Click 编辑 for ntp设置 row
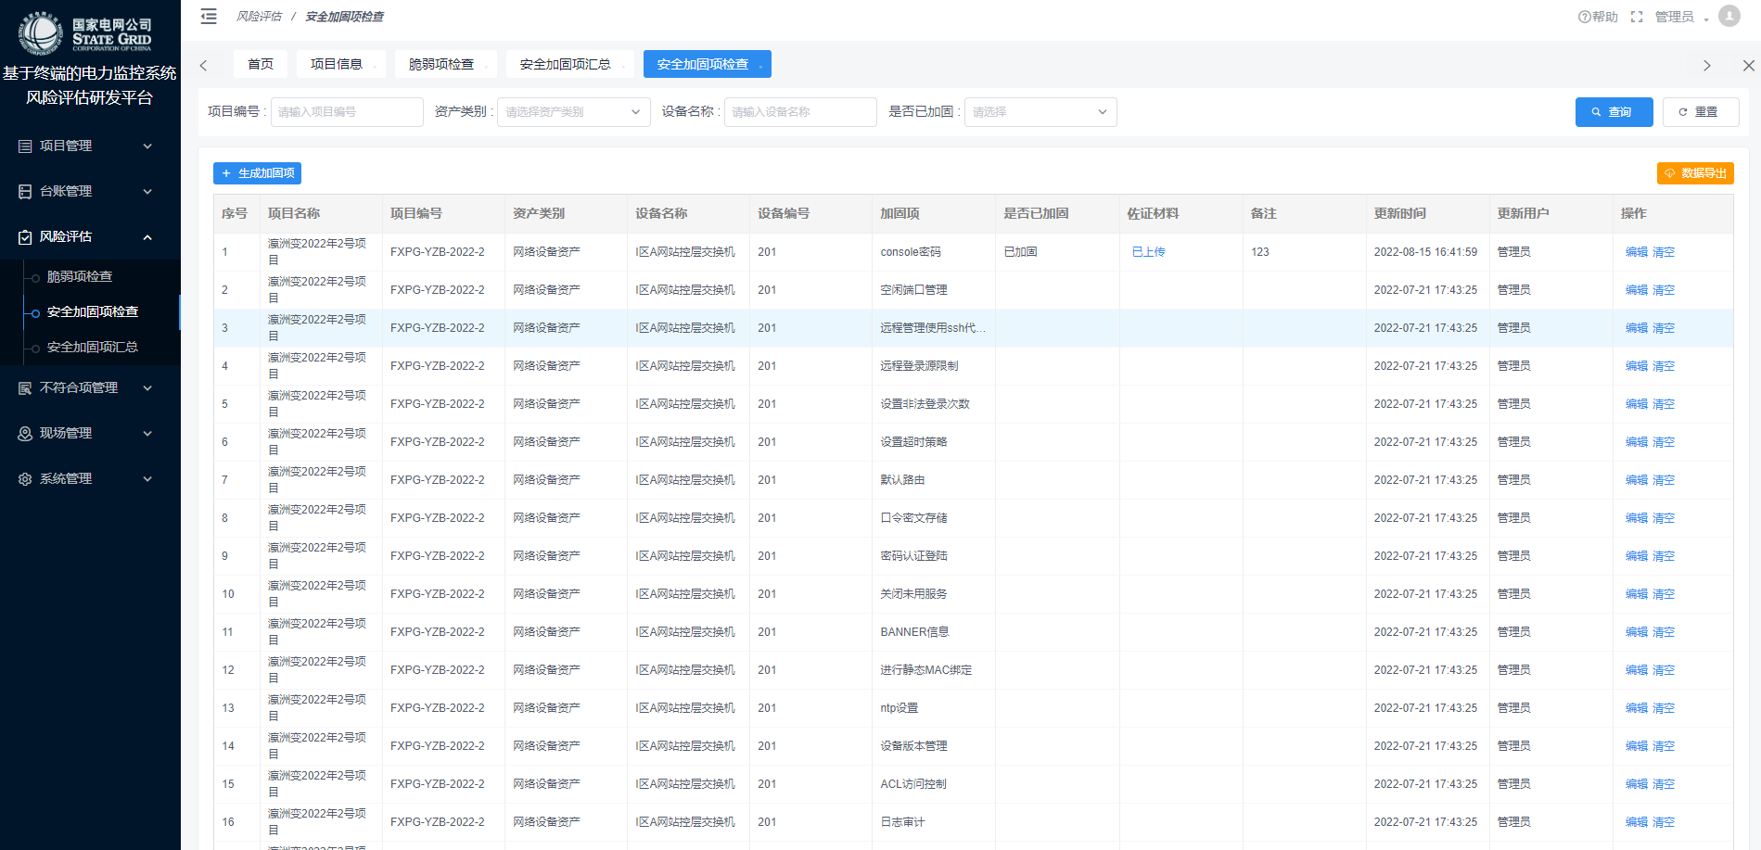This screenshot has width=1761, height=850. [x=1637, y=708]
